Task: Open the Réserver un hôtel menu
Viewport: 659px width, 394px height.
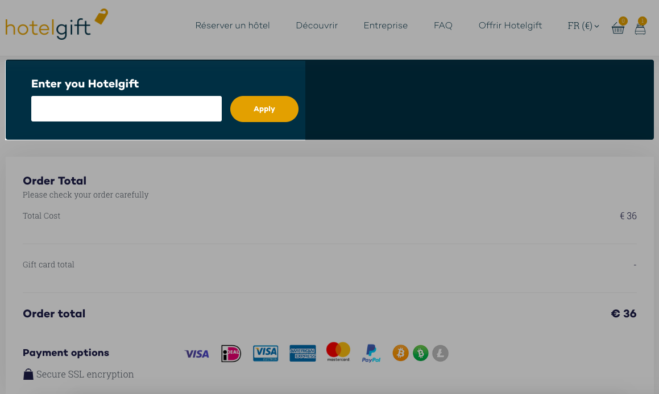Action: 233,26
